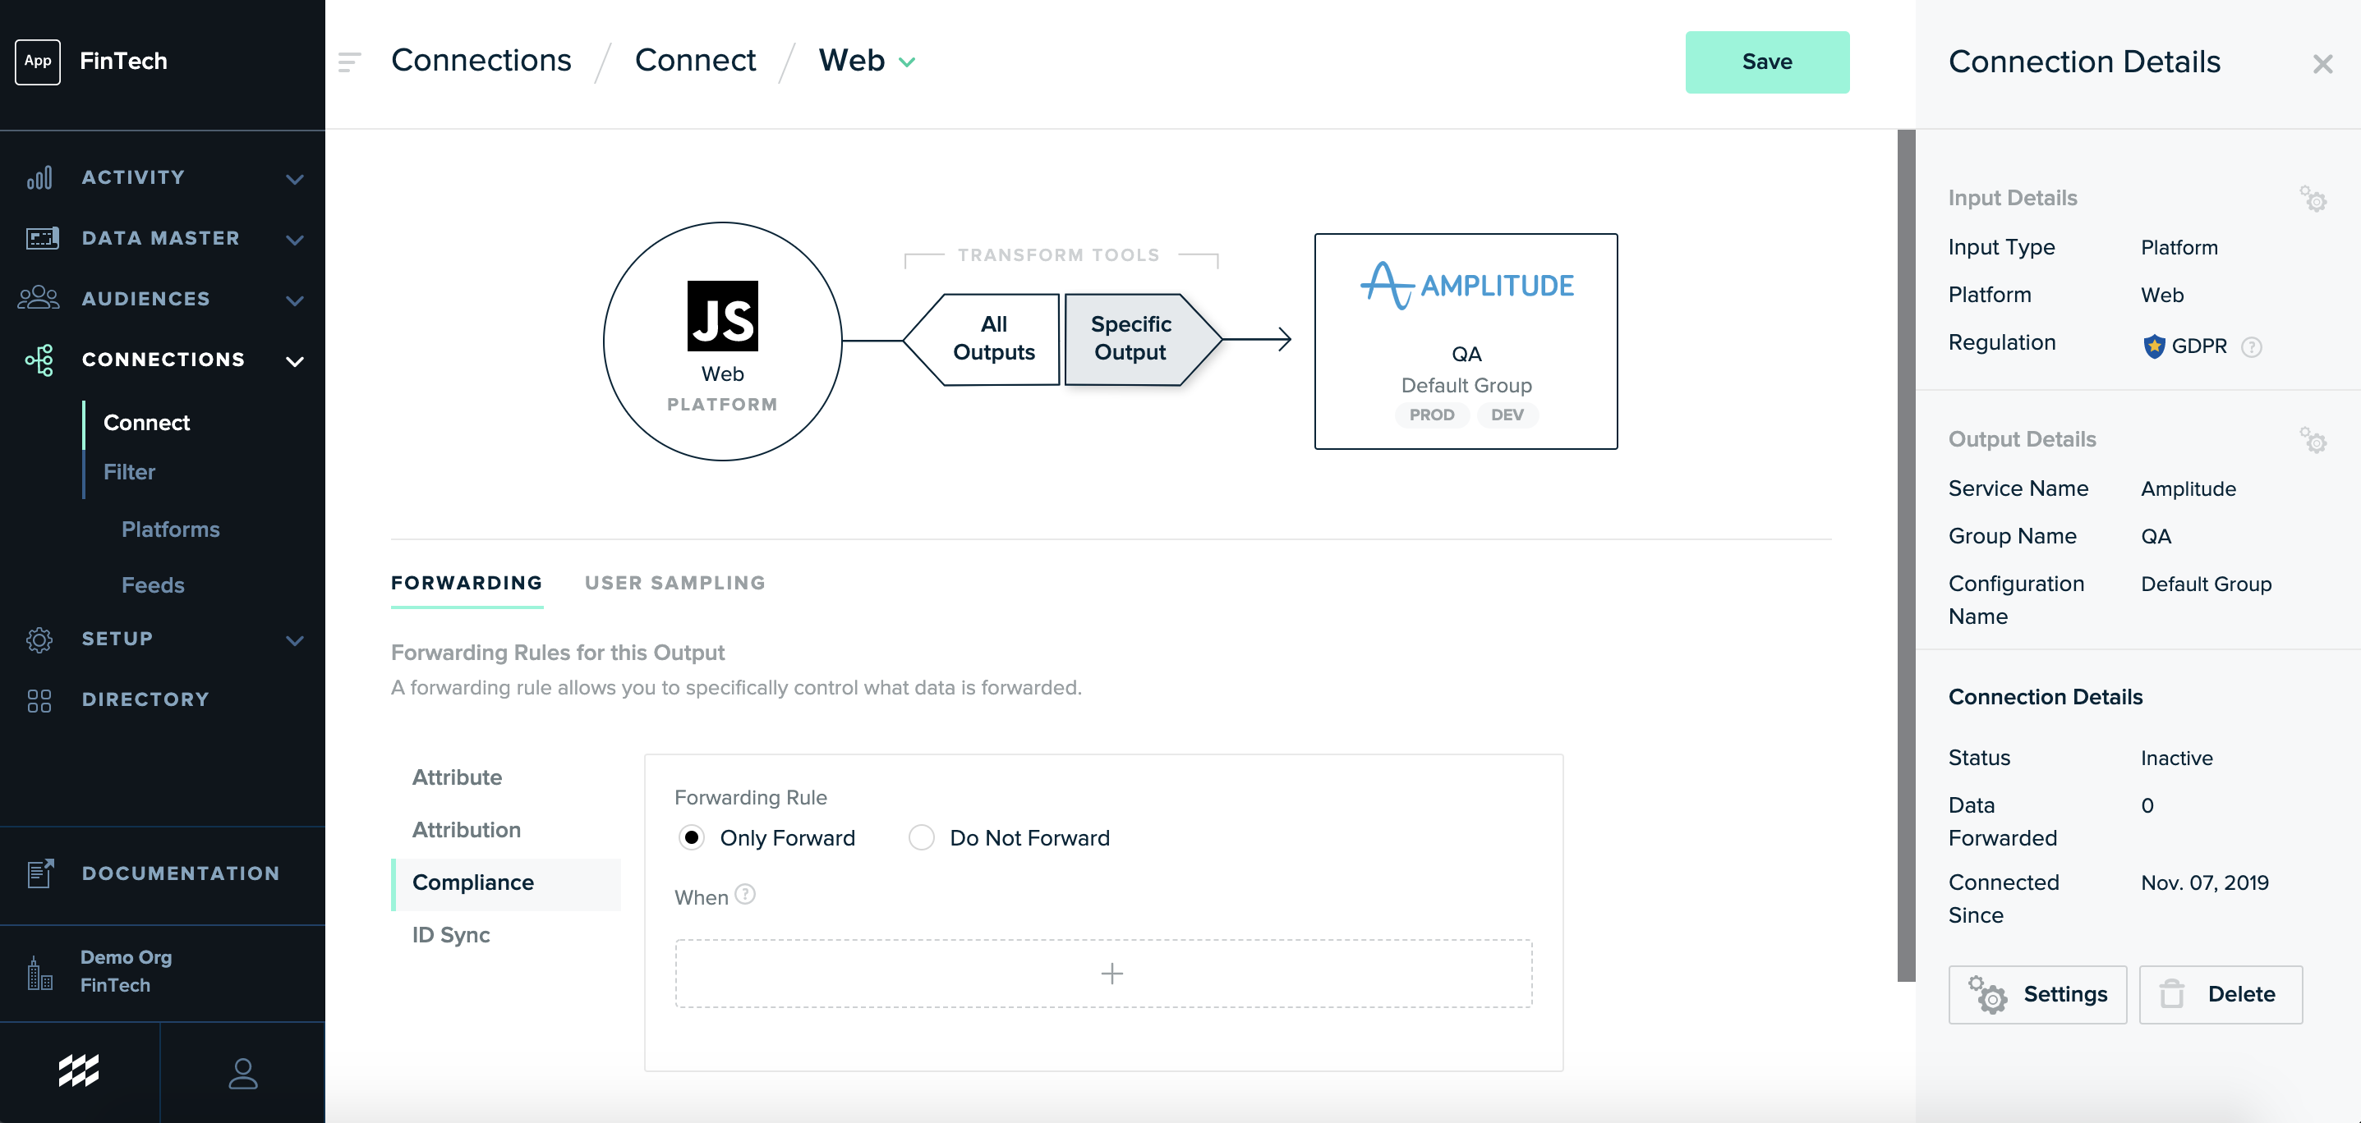Select the Compliance rule category
This screenshot has width=2361, height=1123.
click(x=507, y=883)
